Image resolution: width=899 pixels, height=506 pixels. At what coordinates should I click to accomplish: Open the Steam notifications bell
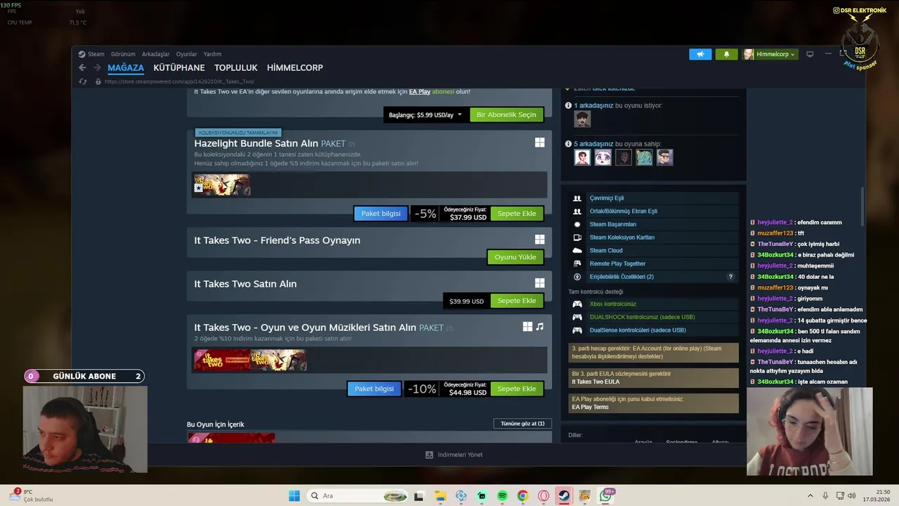(x=726, y=54)
